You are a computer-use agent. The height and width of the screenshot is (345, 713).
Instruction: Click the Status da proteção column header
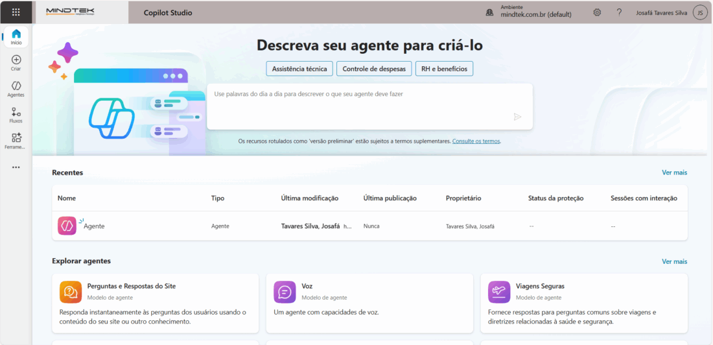tap(555, 198)
